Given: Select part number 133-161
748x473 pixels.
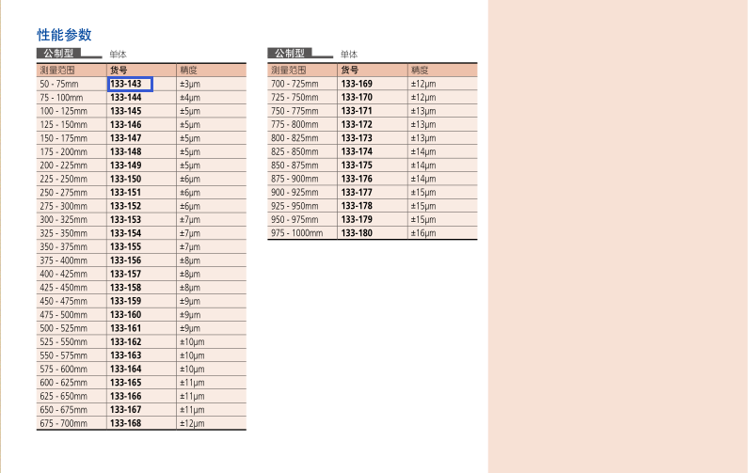Looking at the screenshot, I should point(125,328).
